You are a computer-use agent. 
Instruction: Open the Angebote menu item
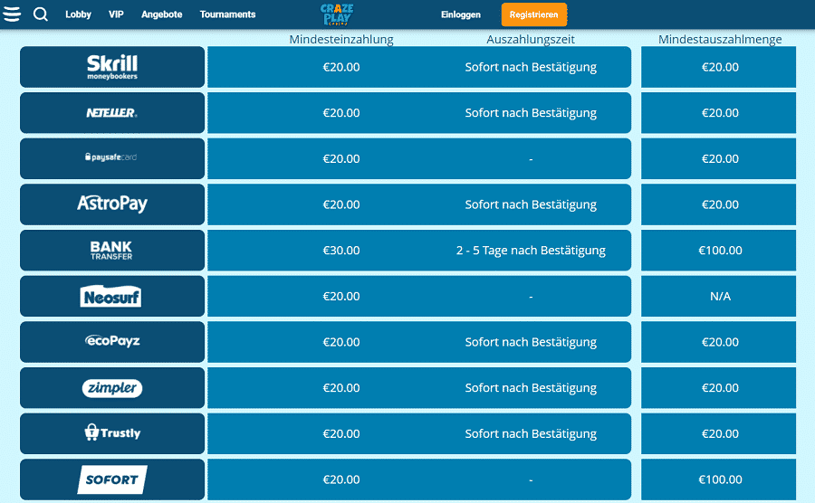click(x=162, y=14)
